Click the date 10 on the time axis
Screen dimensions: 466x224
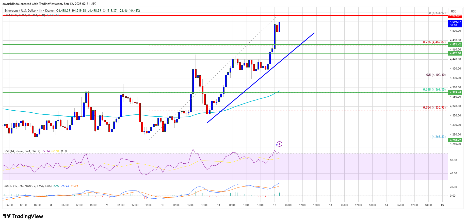pos(163,205)
